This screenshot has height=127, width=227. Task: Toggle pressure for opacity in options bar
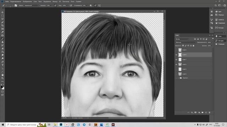pyautogui.click(x=55, y=6)
